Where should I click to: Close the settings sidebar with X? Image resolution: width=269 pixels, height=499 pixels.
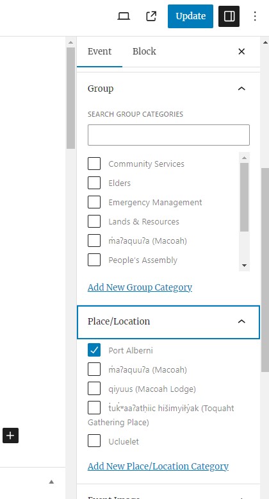(241, 51)
